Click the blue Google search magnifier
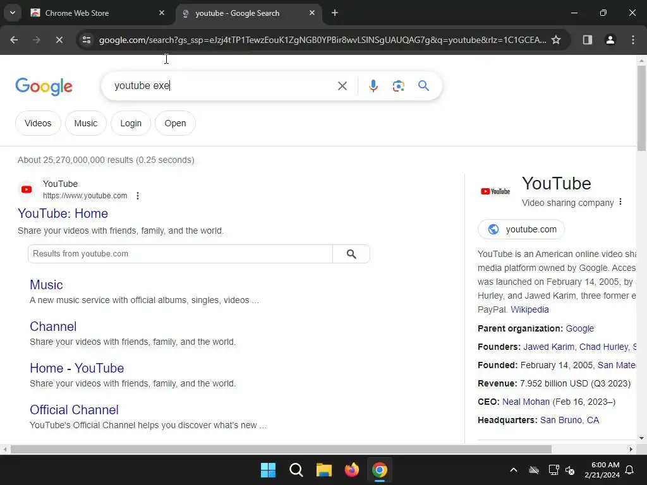 (423, 86)
